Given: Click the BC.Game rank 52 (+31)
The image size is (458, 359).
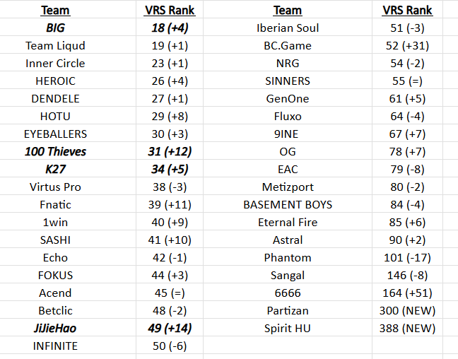Looking at the screenshot, I should tap(408, 45).
